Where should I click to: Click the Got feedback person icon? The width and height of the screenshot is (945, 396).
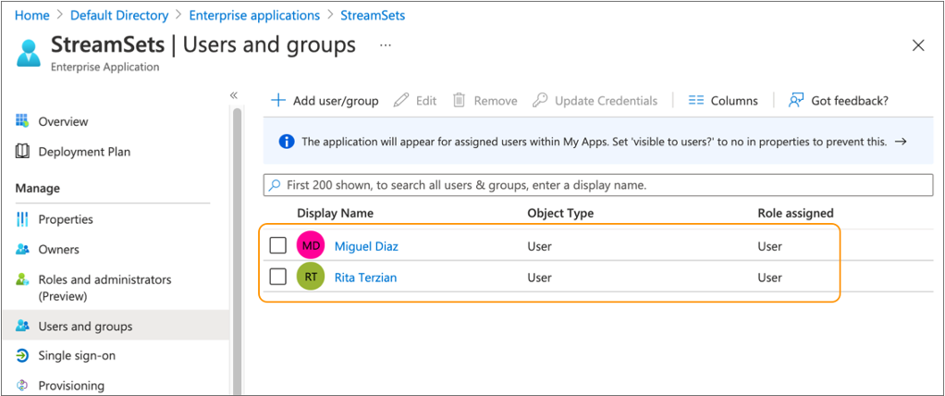[797, 101]
